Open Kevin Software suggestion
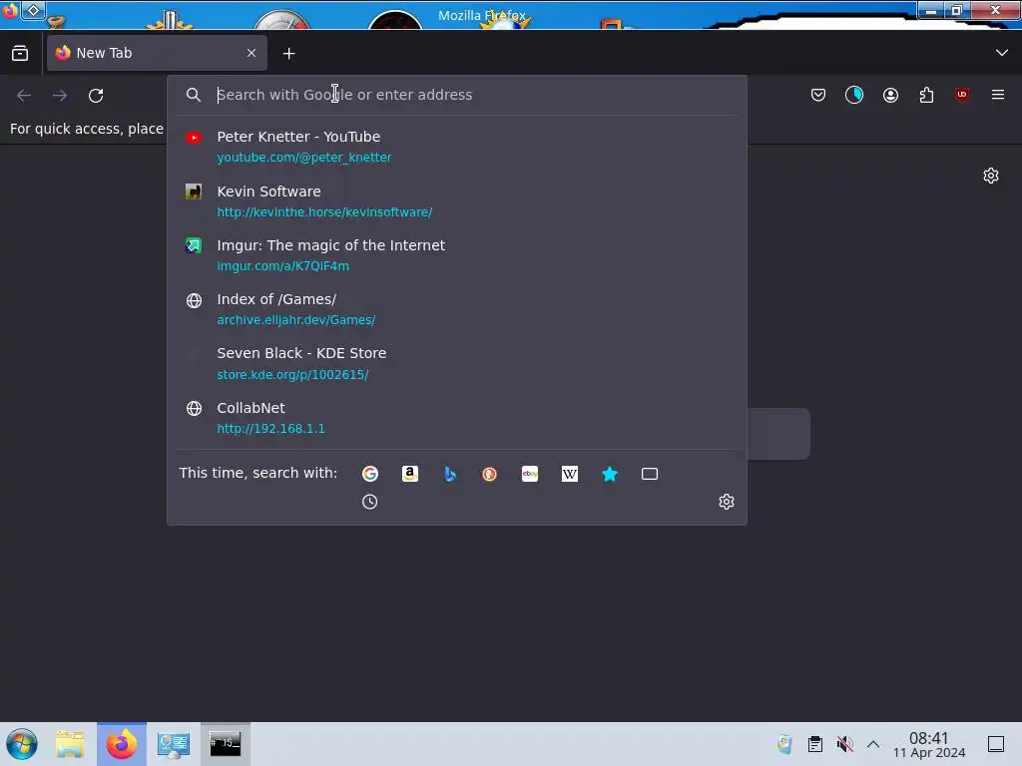 tap(457, 201)
